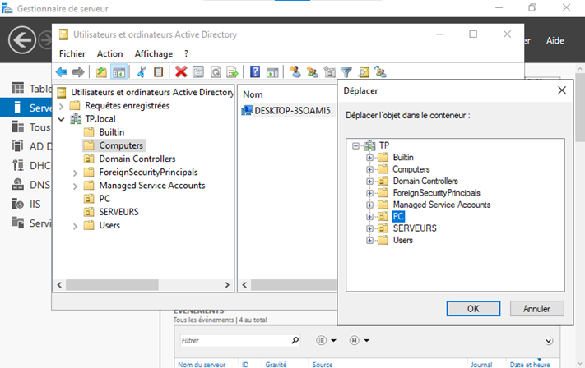Expand the Managed Service Accounts node in left tree

click(x=75, y=186)
